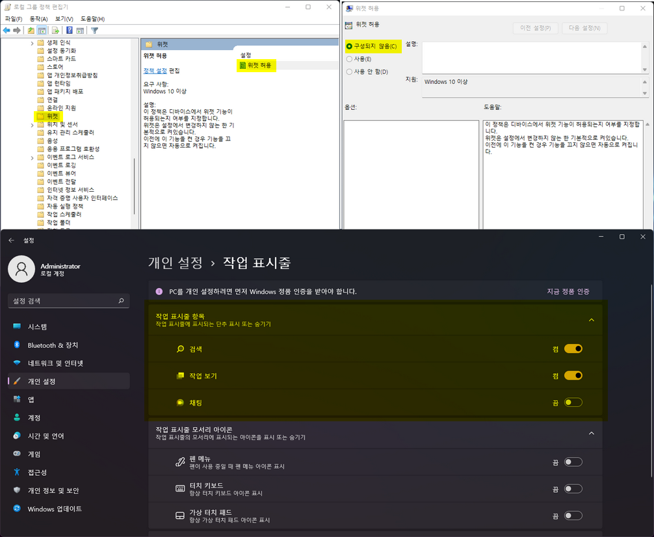Select 작업 스케줄러 folder in tree
654x537 pixels.
click(x=64, y=215)
